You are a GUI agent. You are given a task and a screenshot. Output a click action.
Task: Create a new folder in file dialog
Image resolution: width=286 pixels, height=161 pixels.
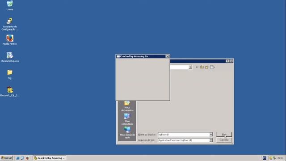(x=206, y=67)
